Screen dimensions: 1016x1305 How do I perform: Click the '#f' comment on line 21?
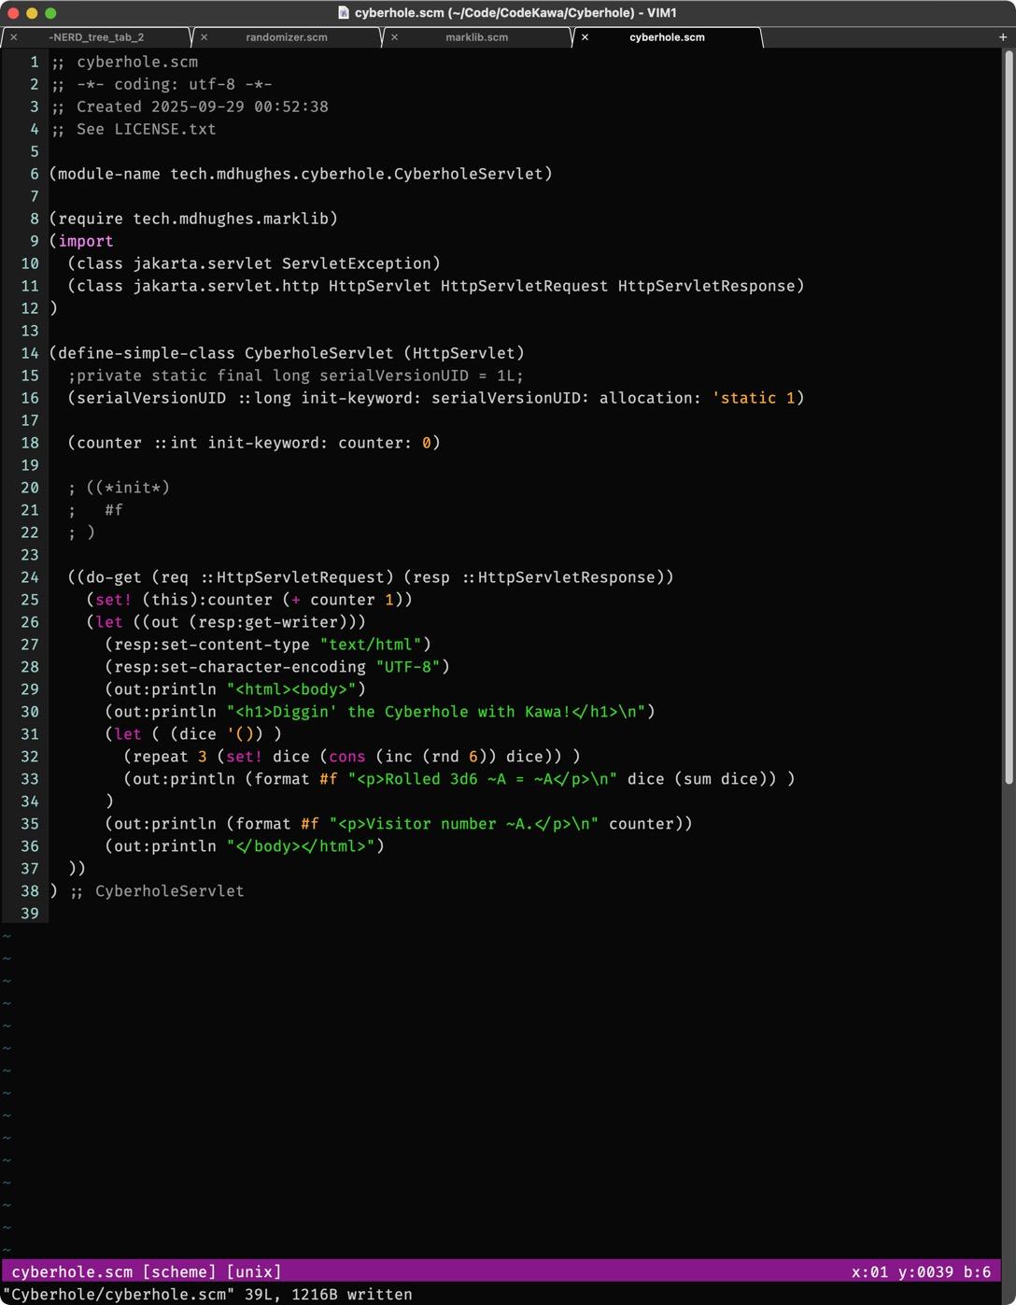click(x=114, y=510)
